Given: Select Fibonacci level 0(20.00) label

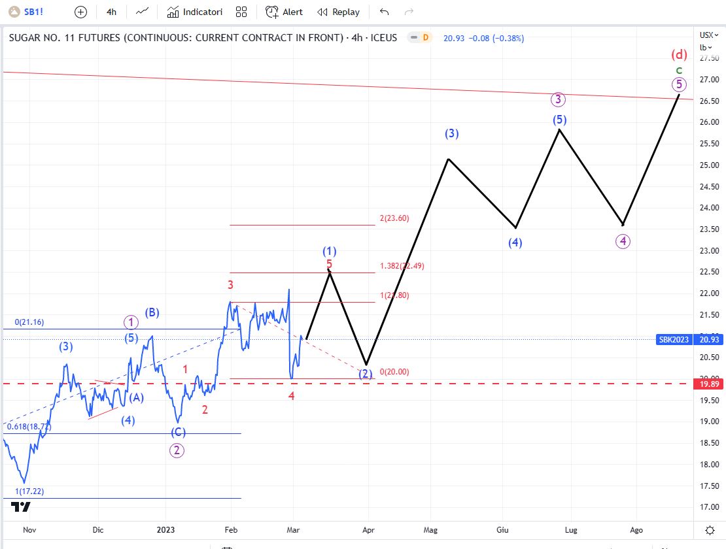Looking at the screenshot, I should tap(394, 372).
